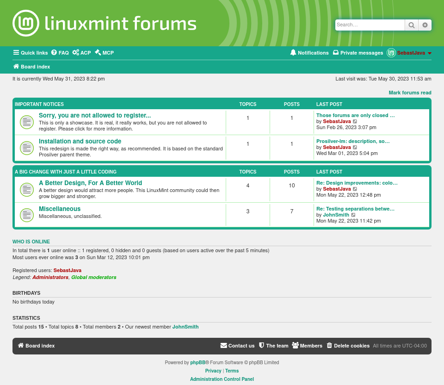Open JohnSmith profile in Miscellaneous last post

pos(336,215)
